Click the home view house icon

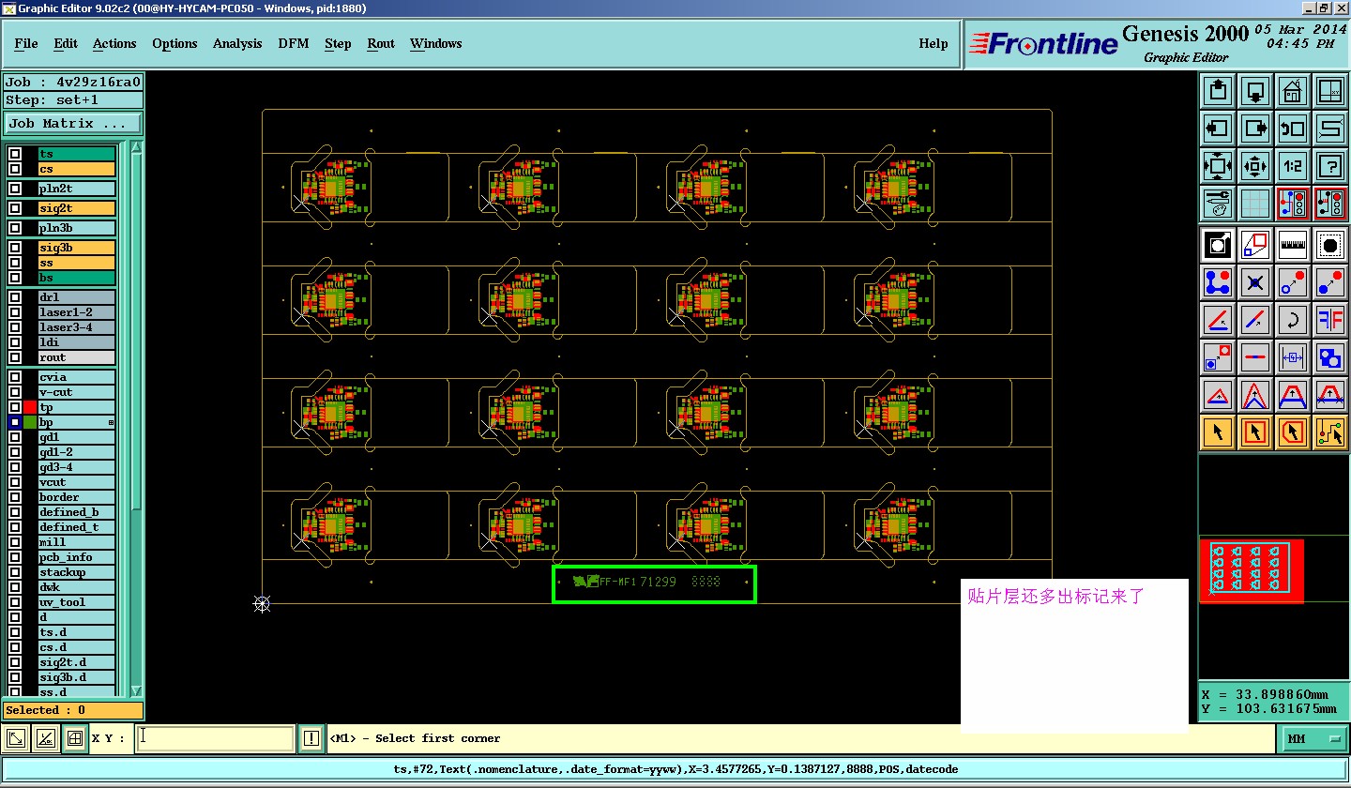point(1292,92)
